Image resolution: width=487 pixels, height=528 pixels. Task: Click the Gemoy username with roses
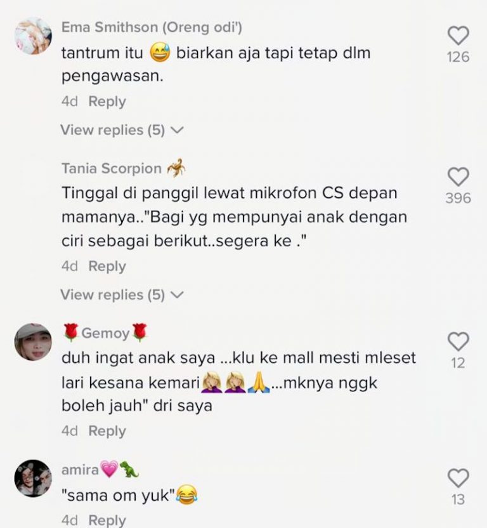click(105, 333)
